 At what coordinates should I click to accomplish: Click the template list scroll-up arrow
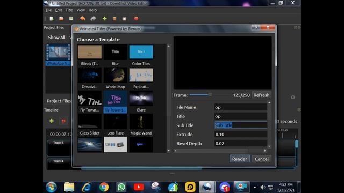(168, 46)
